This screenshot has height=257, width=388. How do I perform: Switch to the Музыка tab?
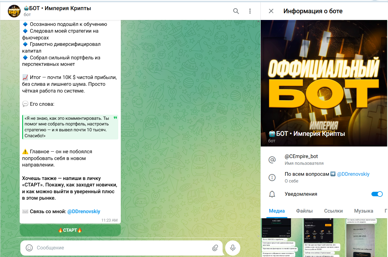click(364, 211)
